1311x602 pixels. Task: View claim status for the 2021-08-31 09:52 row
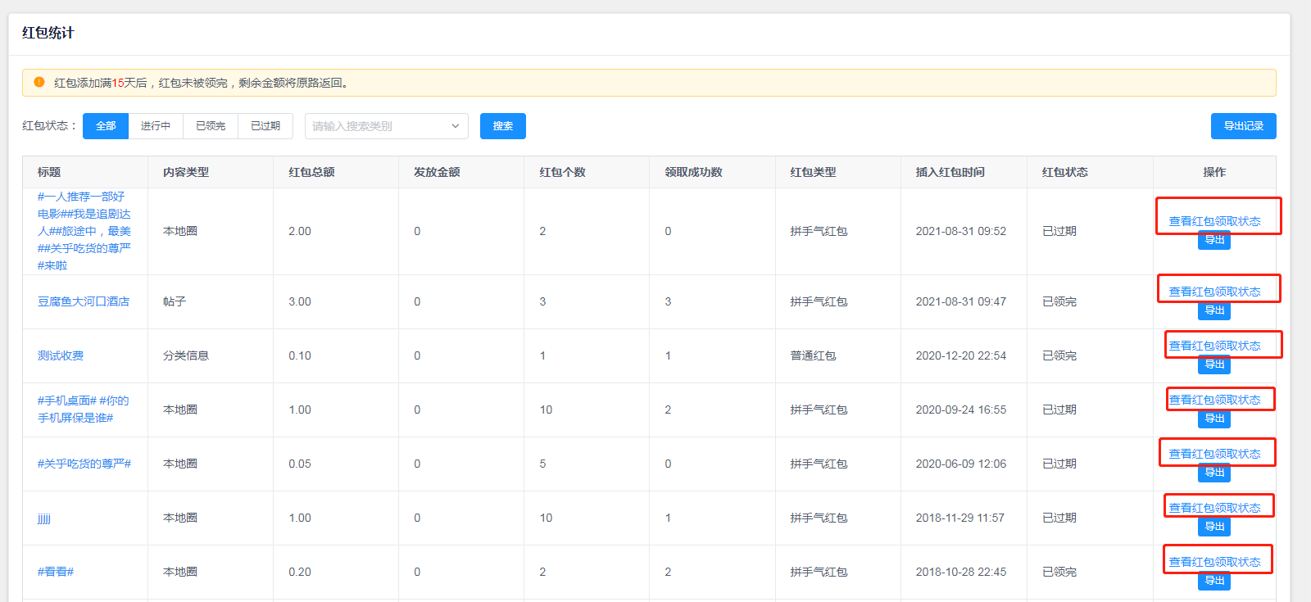pos(1214,221)
